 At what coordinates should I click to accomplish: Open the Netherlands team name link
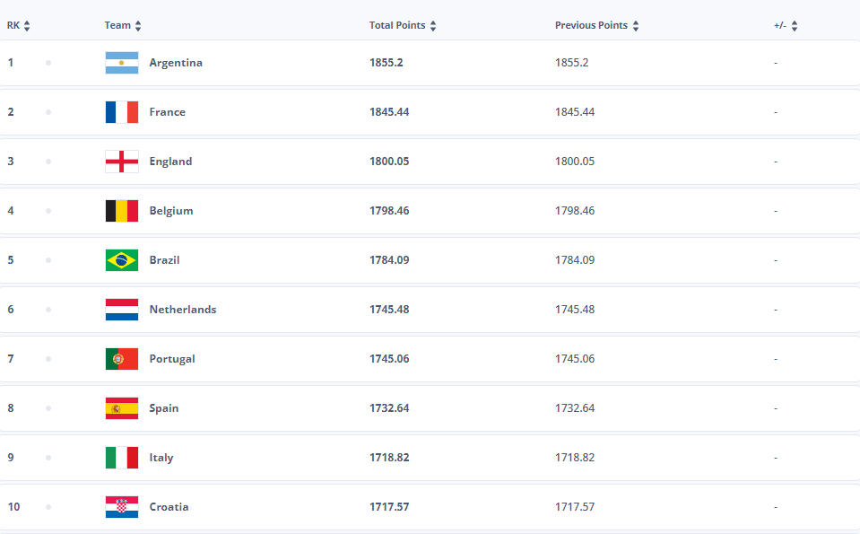(183, 310)
